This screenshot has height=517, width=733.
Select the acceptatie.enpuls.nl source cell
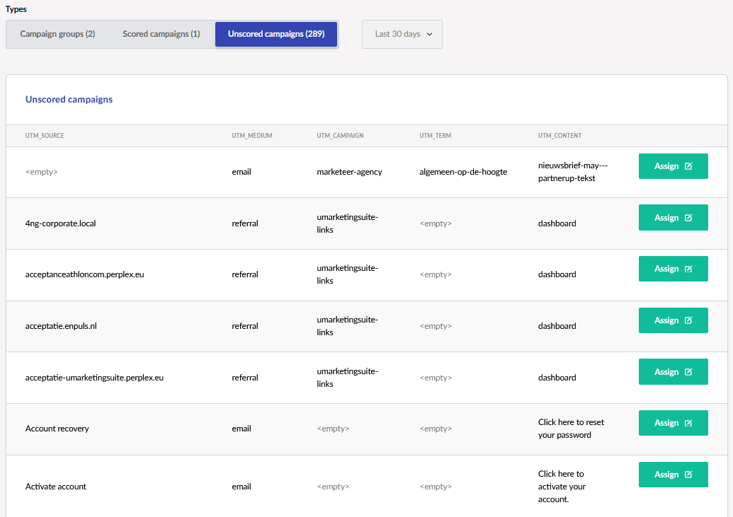point(61,326)
